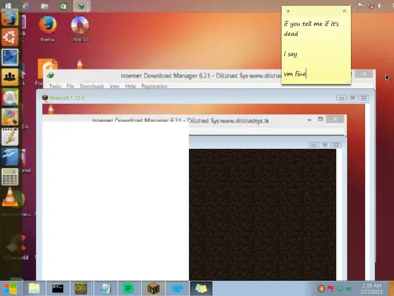Click the 'i say' line in sticky note
The width and height of the screenshot is (394, 296).
click(290, 54)
